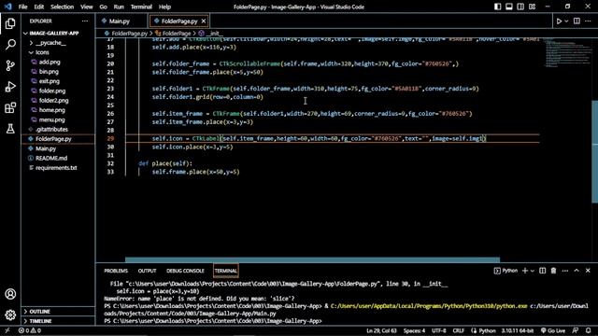Maximize panel with up chevron

pos(577,271)
